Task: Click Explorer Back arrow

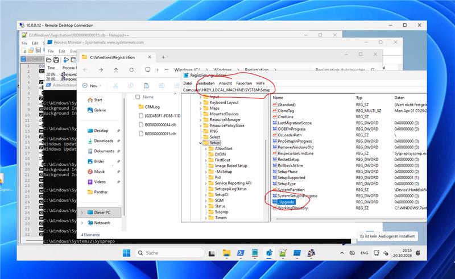Action: pos(85,69)
